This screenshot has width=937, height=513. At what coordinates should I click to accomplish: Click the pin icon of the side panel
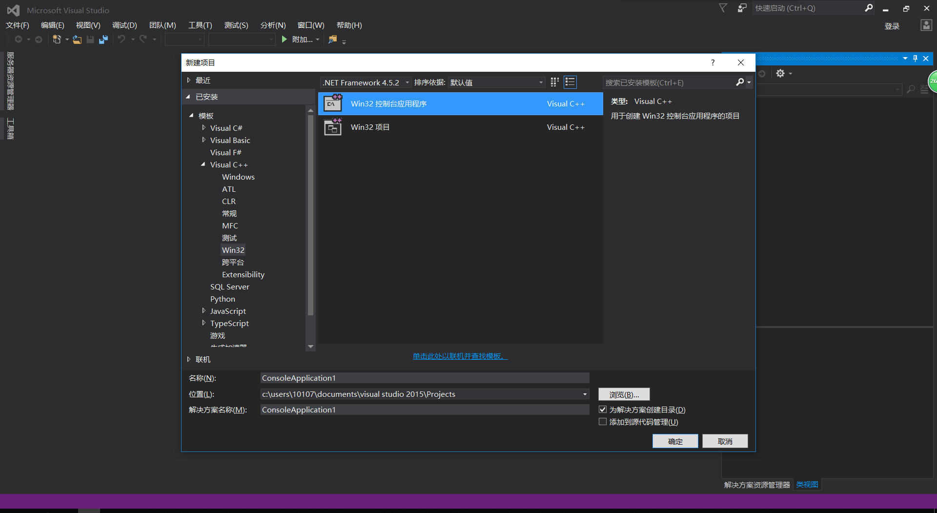[915, 58]
